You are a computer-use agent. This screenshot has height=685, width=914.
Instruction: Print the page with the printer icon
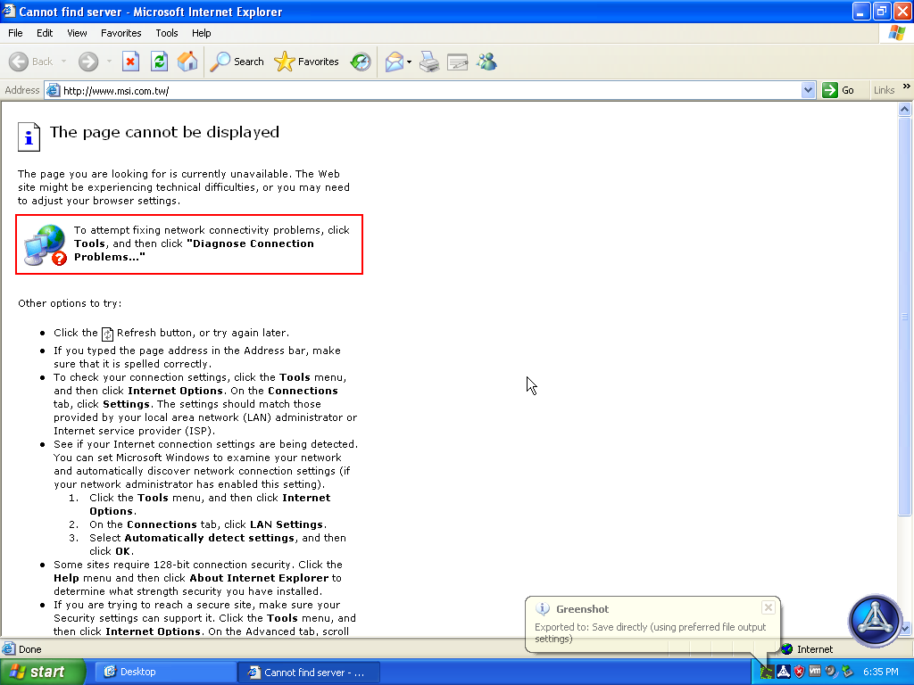(429, 62)
